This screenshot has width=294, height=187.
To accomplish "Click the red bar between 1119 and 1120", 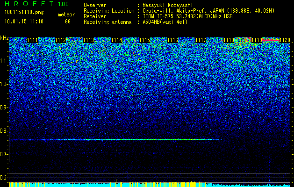I will (x=271, y=40).
